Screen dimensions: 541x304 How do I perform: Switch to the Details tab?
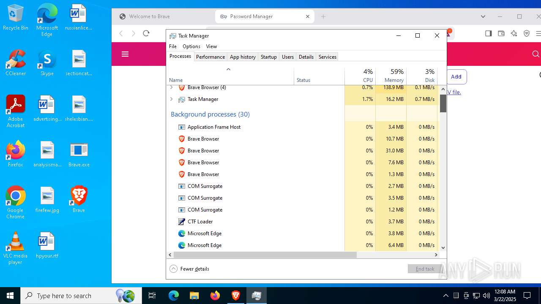click(x=306, y=57)
